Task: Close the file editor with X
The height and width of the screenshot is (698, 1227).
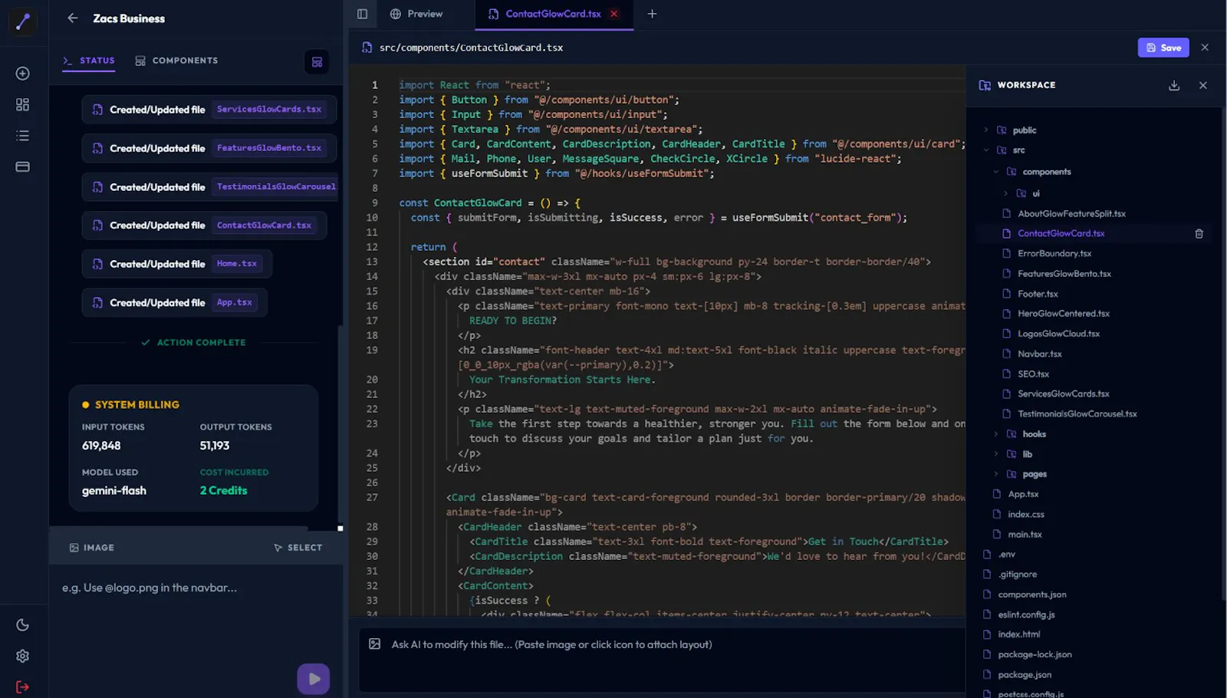Action: [1205, 48]
